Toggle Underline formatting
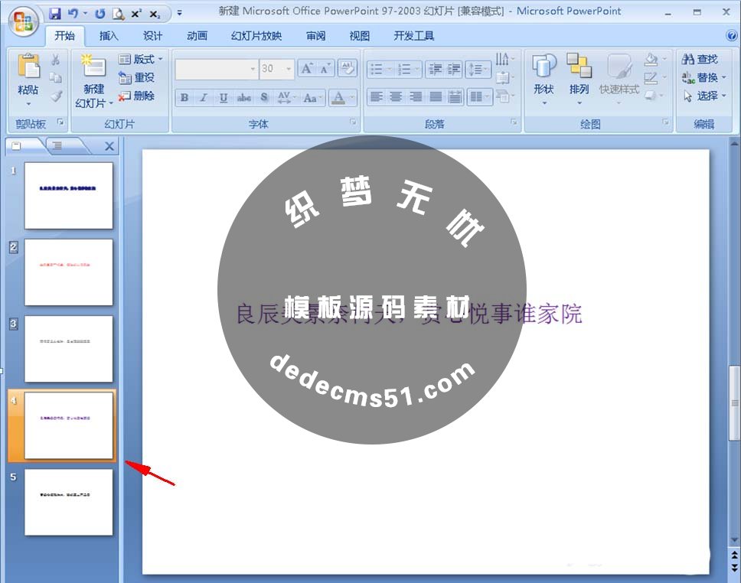The width and height of the screenshot is (741, 583). pos(222,98)
